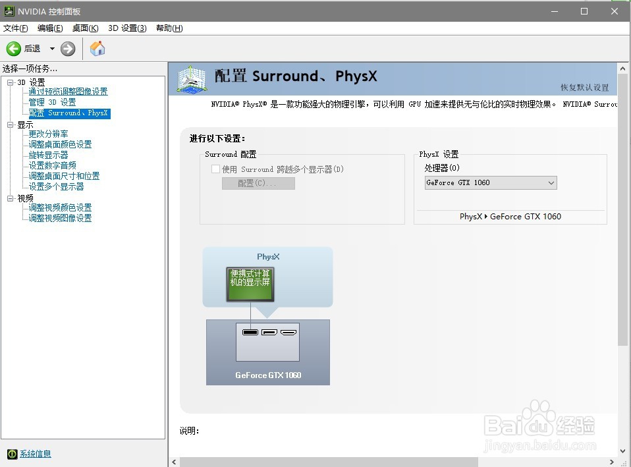Collapse the 视频 tree node
The height and width of the screenshot is (467, 631).
point(11,198)
